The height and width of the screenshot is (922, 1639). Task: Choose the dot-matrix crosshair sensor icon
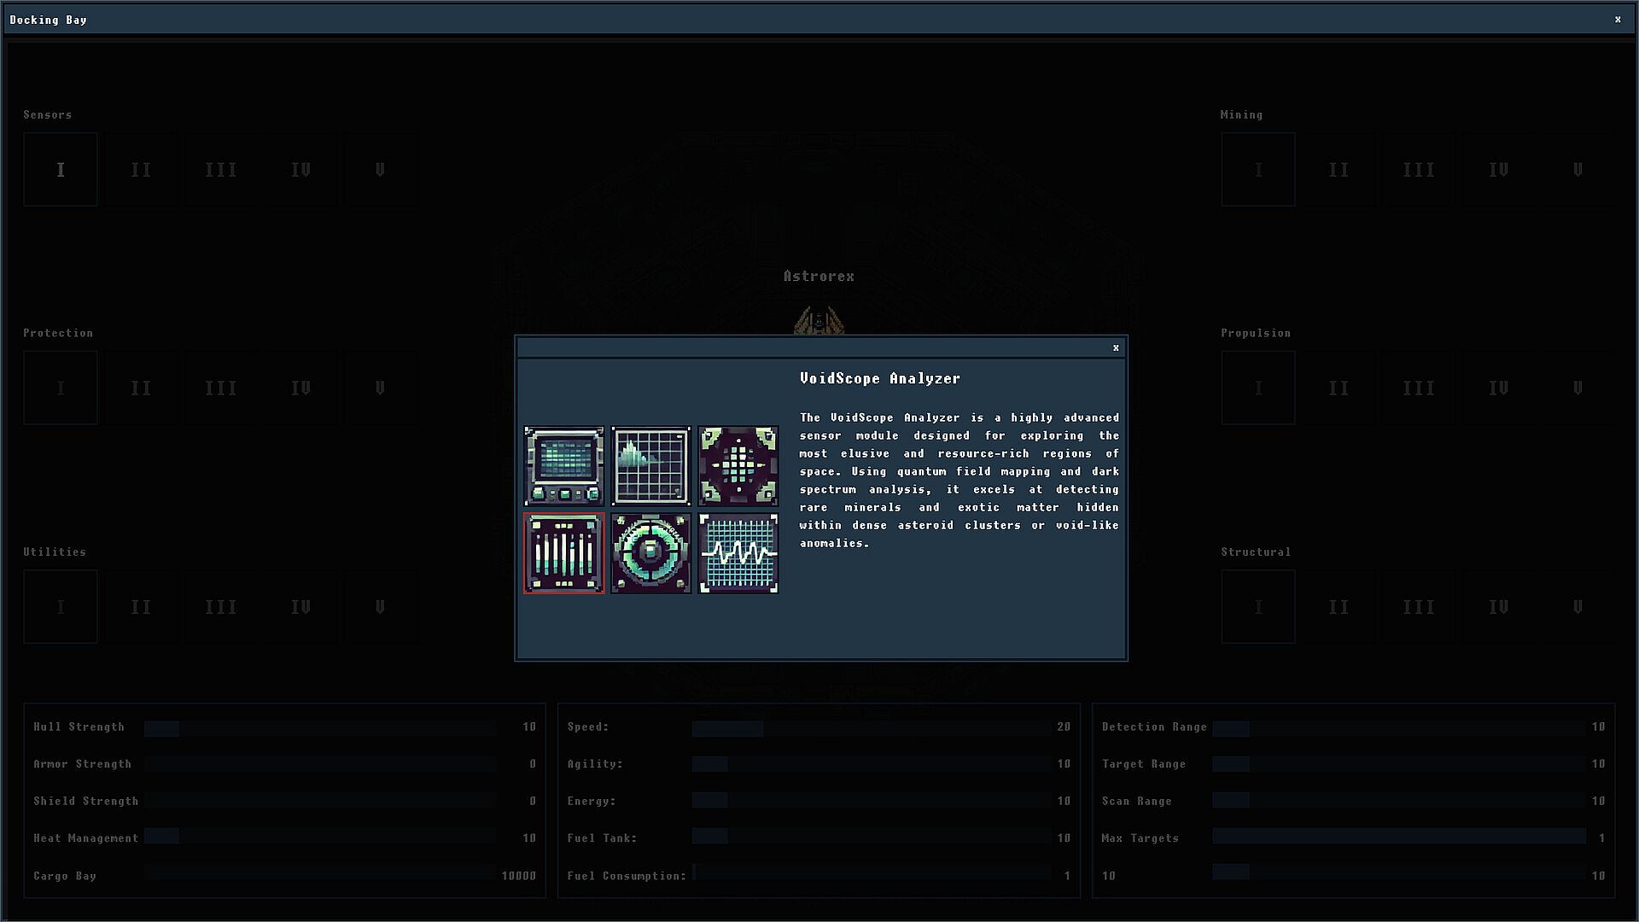click(738, 466)
